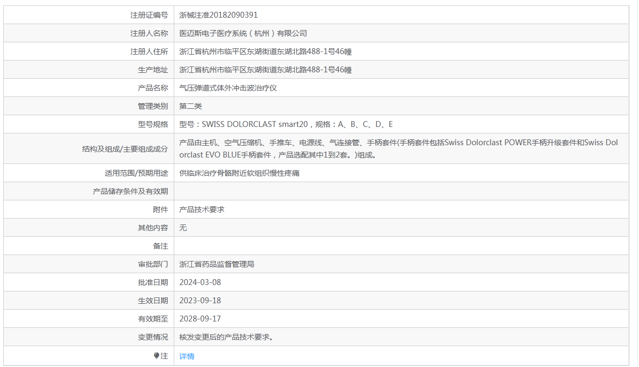Click the 产品储存条件及有效期 label
639x367 pixels.
click(130, 191)
